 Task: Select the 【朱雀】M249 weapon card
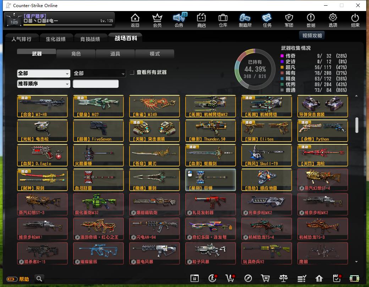point(154,106)
